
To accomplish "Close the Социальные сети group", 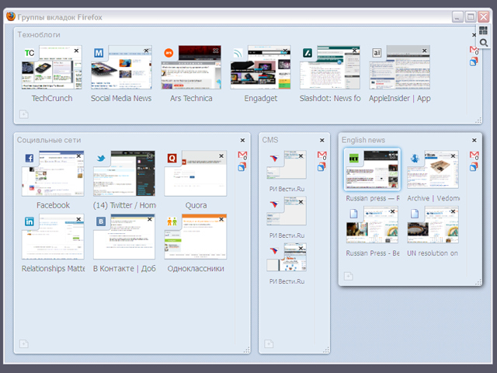I will click(x=242, y=141).
